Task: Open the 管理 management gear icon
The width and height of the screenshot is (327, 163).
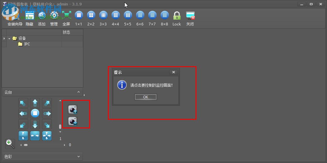Action: click(x=54, y=15)
